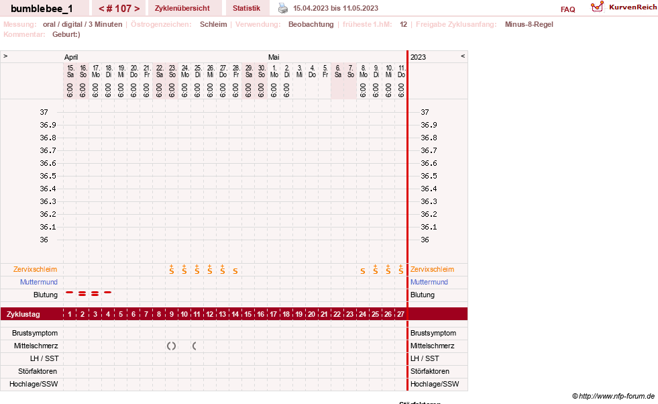Select the cervical mucus symbol on 24. April
This screenshot has height=404, width=658.
[184, 270]
